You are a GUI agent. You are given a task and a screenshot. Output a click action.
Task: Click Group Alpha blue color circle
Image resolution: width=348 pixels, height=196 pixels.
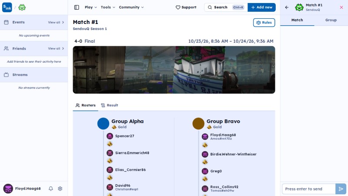[x=103, y=124]
